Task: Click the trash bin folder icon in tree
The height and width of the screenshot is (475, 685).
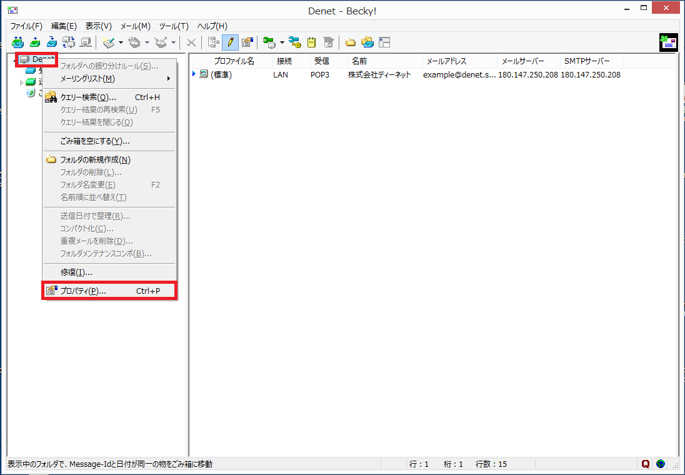Action: [x=31, y=92]
